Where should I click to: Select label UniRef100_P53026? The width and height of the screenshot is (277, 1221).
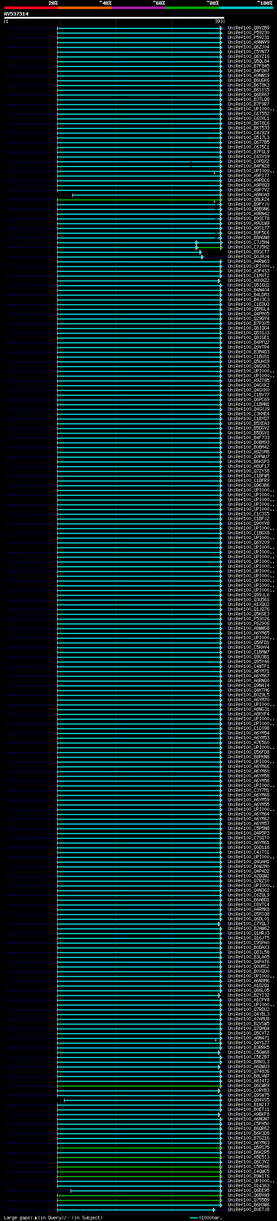pos(248,619)
